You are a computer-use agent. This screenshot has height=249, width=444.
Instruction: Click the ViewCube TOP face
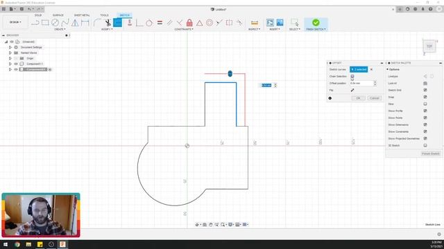pyautogui.click(x=429, y=46)
